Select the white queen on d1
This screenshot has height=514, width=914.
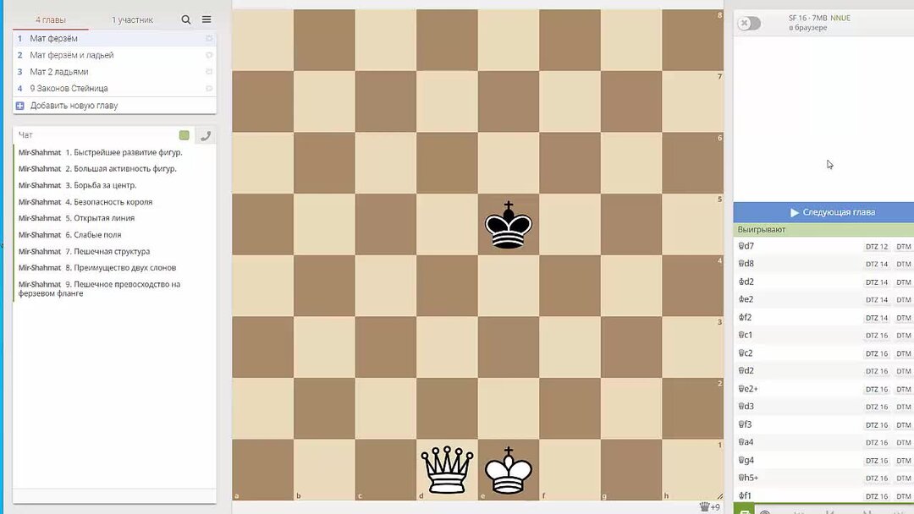[447, 470]
